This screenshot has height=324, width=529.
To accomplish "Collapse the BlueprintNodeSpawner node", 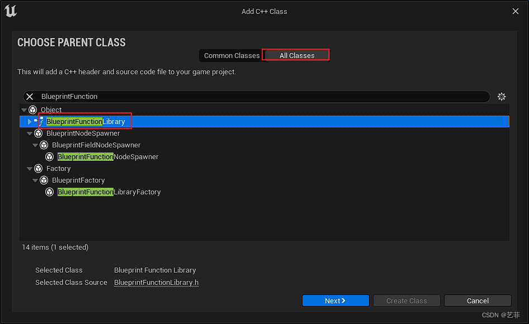I will 30,134.
